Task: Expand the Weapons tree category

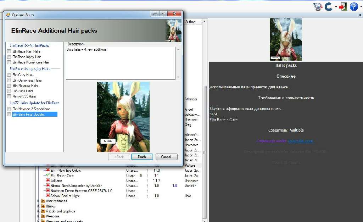Action: 38,216
